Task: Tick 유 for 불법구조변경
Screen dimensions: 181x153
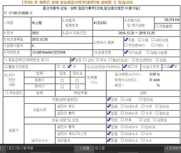Action: tap(59, 67)
